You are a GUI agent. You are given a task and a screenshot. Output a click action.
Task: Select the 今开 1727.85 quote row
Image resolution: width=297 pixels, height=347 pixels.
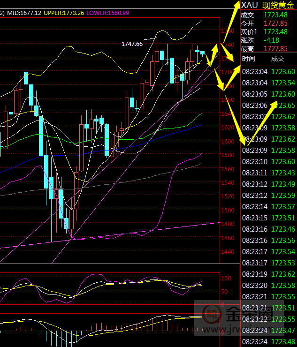267,23
